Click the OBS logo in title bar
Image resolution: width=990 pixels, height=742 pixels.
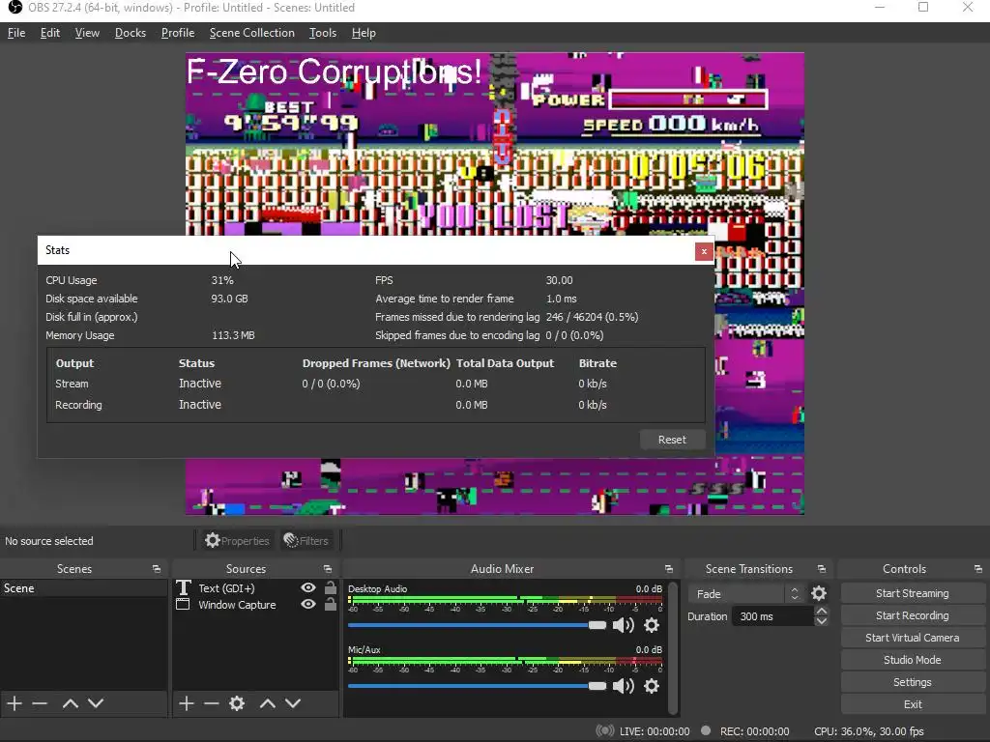pos(15,8)
